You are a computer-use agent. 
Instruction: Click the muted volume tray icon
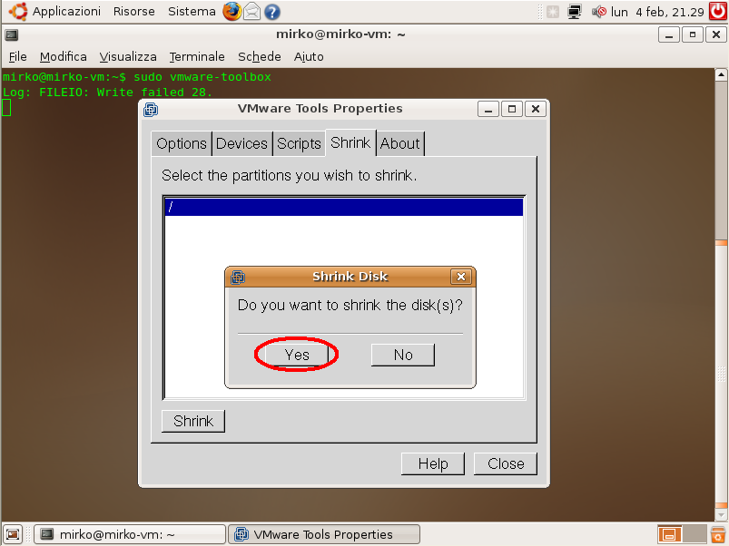click(x=599, y=12)
